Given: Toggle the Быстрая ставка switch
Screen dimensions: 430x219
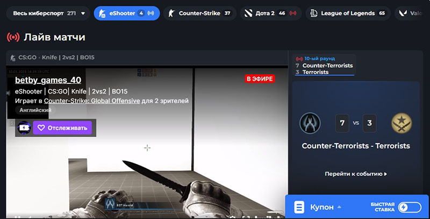Looking at the screenshot, I should click(410, 207).
